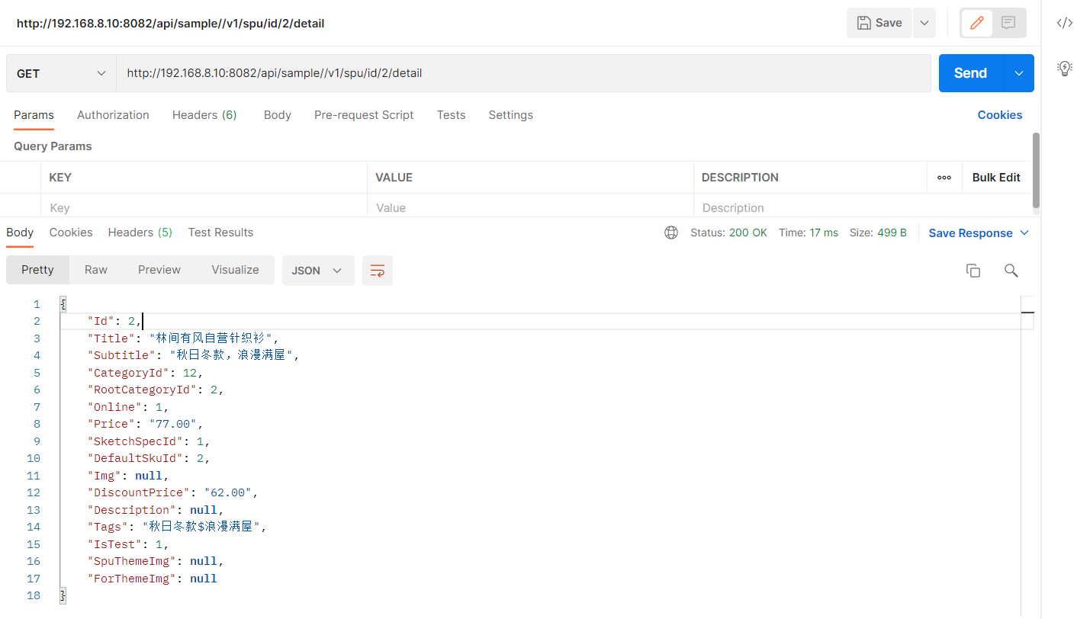Click the Key input field in params
The height and width of the screenshot is (619, 1077).
(204, 208)
